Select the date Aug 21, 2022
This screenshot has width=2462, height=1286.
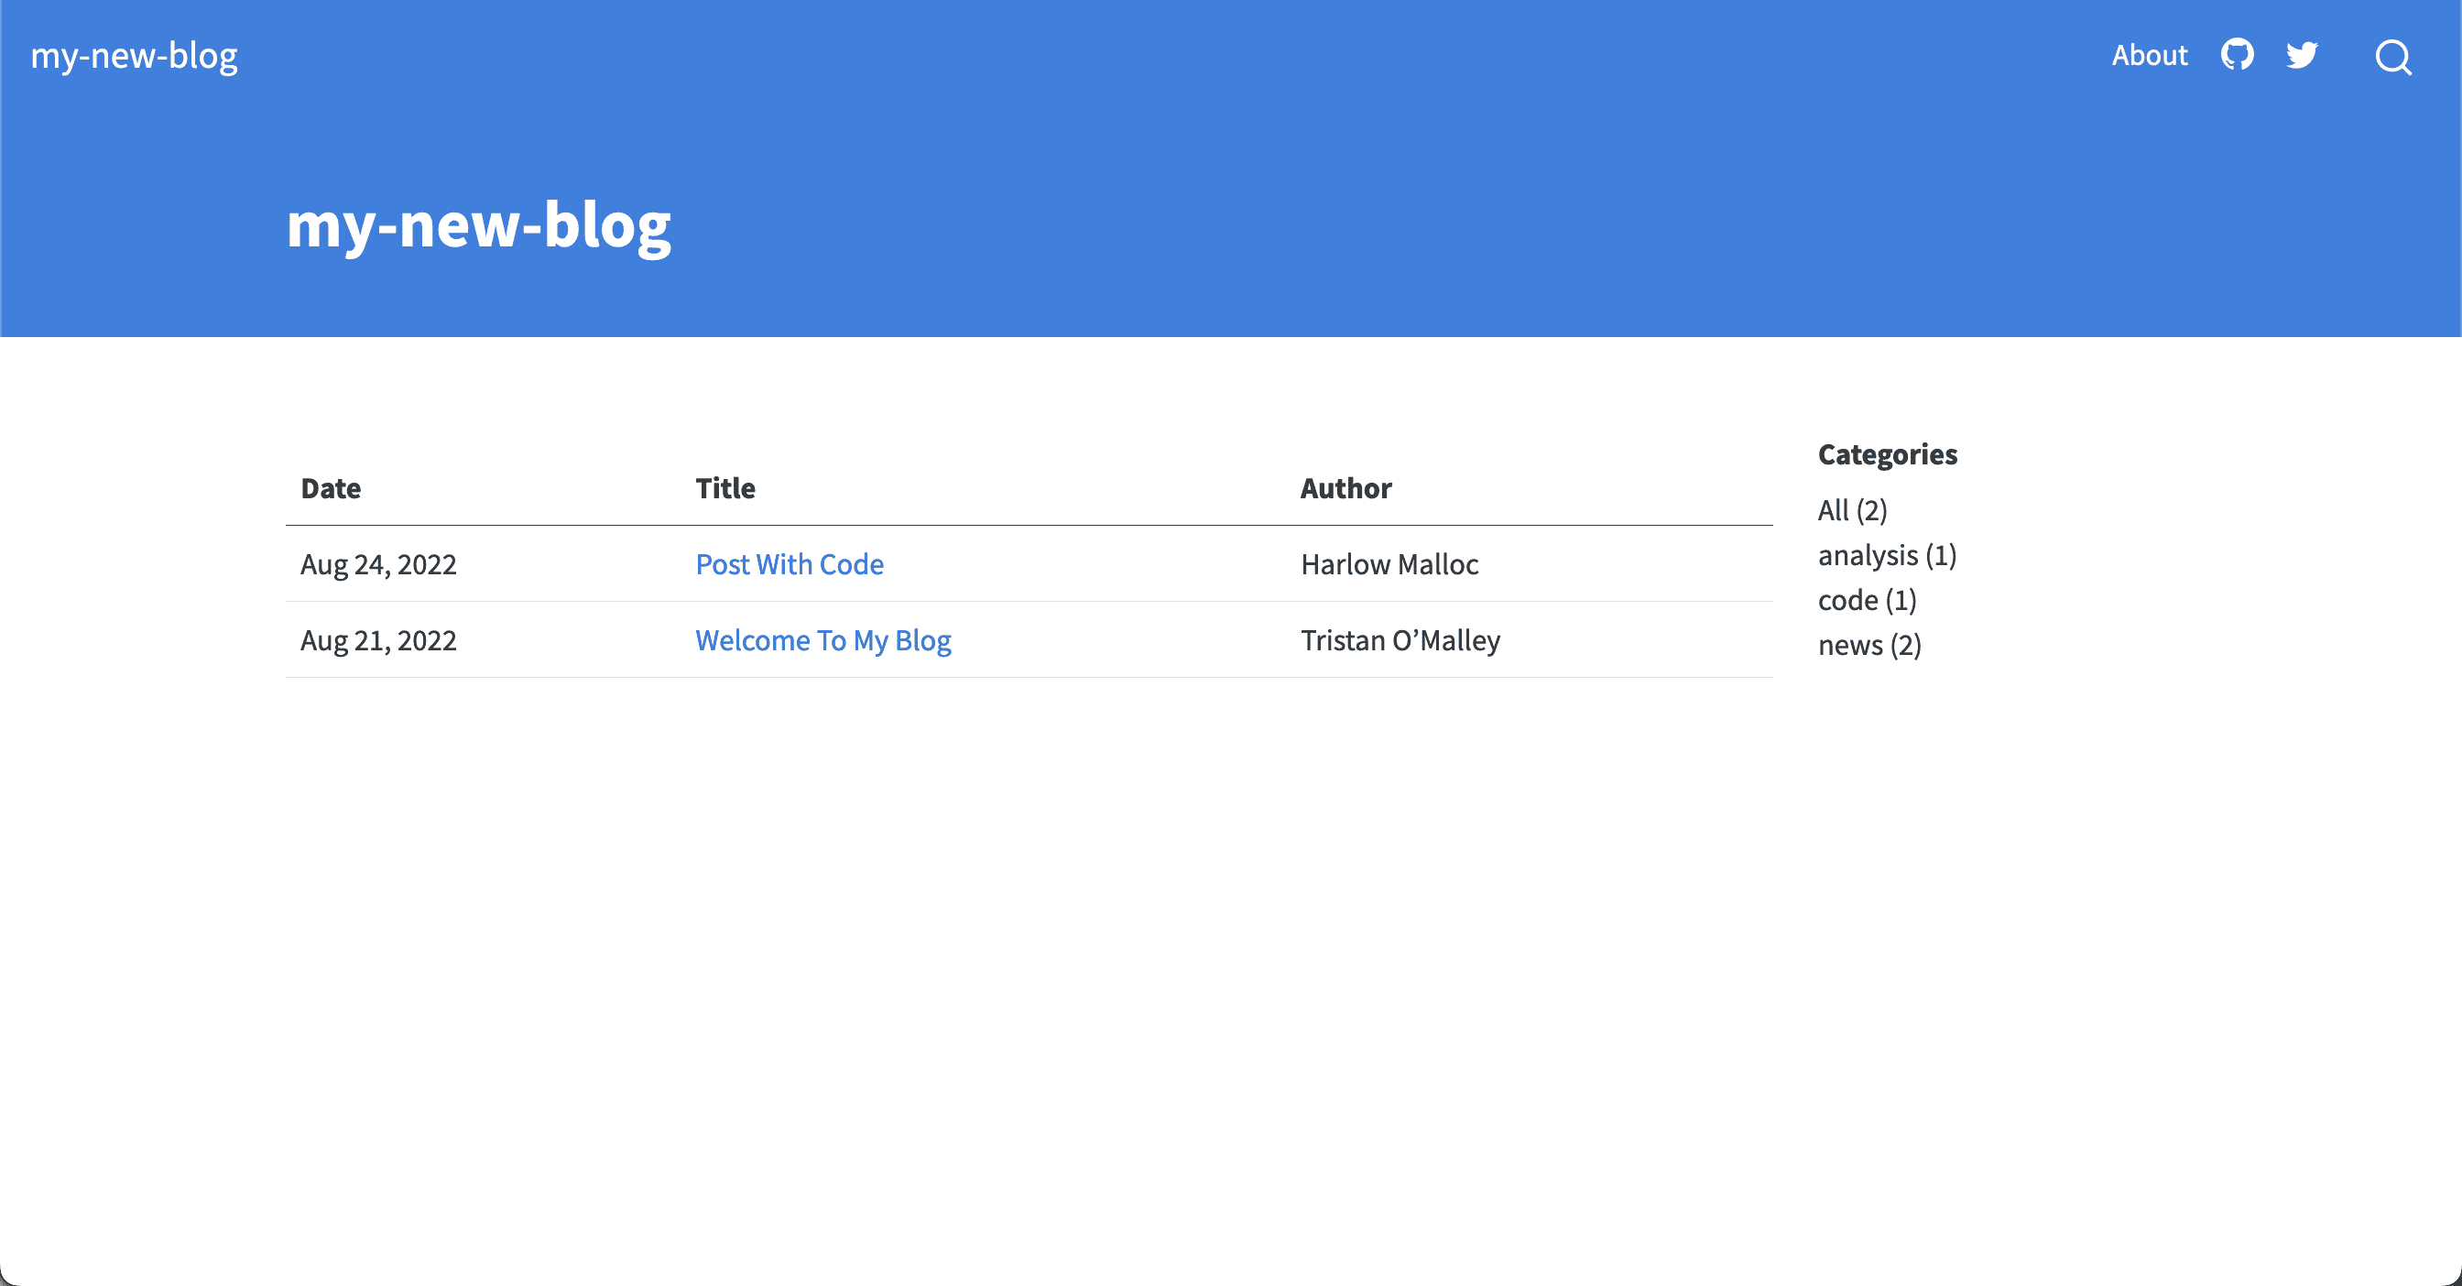[378, 641]
